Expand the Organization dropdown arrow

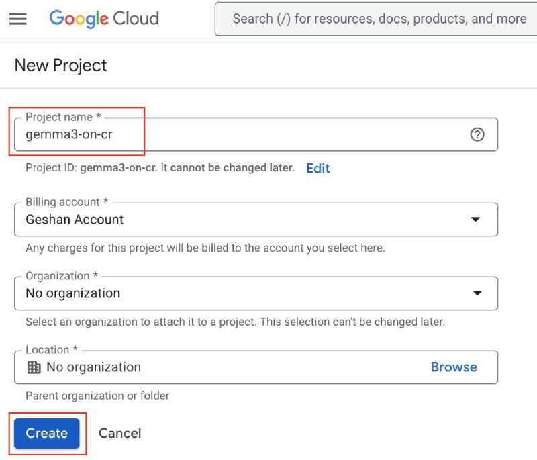tap(477, 293)
